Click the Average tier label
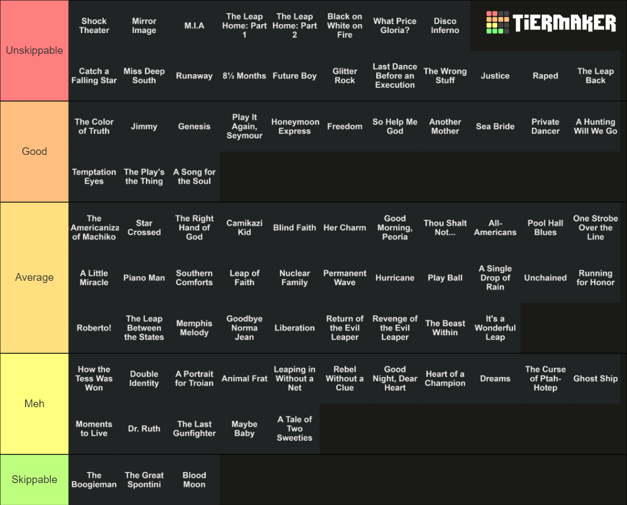627x505 pixels. [x=35, y=278]
